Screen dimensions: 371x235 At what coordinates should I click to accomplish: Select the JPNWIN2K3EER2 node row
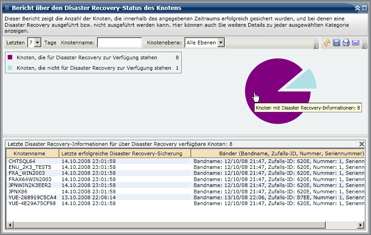coord(185,185)
